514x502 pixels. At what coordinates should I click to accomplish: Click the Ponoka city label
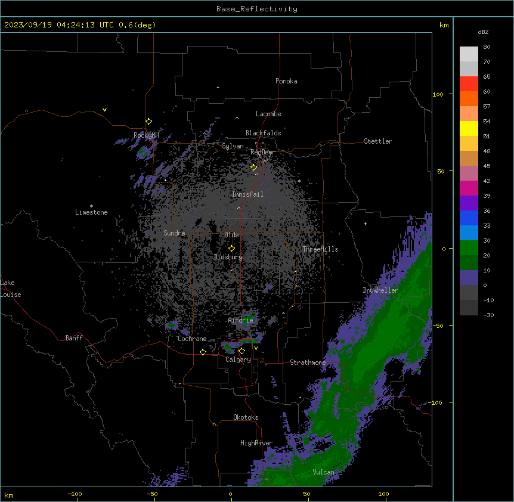coord(286,81)
